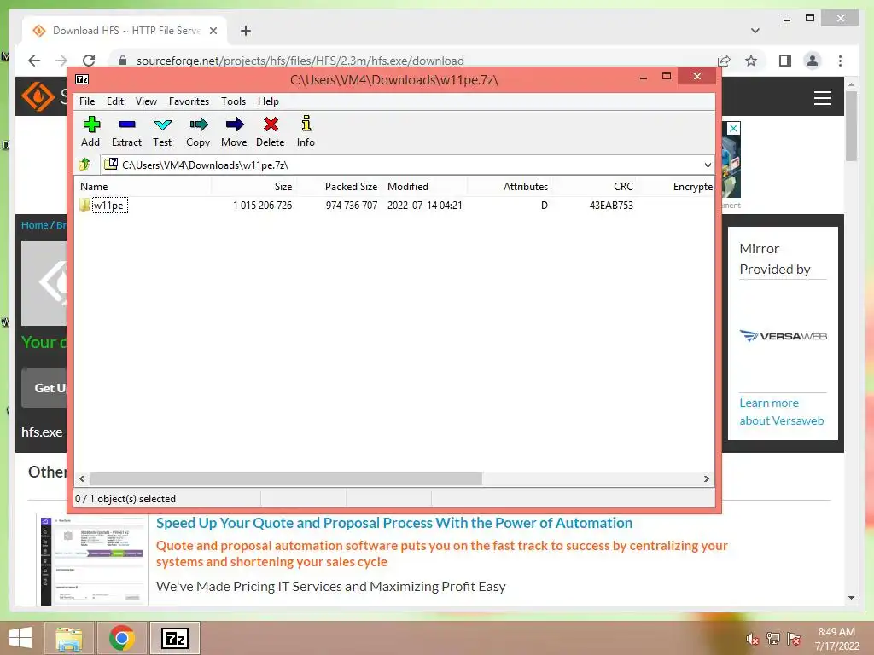Close the Download HFS tab
The width and height of the screenshot is (874, 655).
click(213, 31)
